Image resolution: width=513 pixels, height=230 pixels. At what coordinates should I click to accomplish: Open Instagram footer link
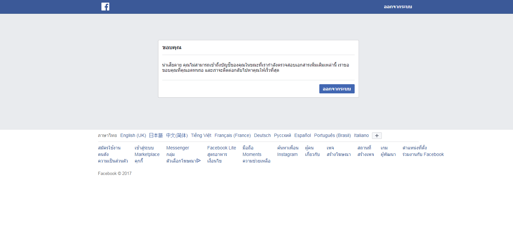coord(288,154)
